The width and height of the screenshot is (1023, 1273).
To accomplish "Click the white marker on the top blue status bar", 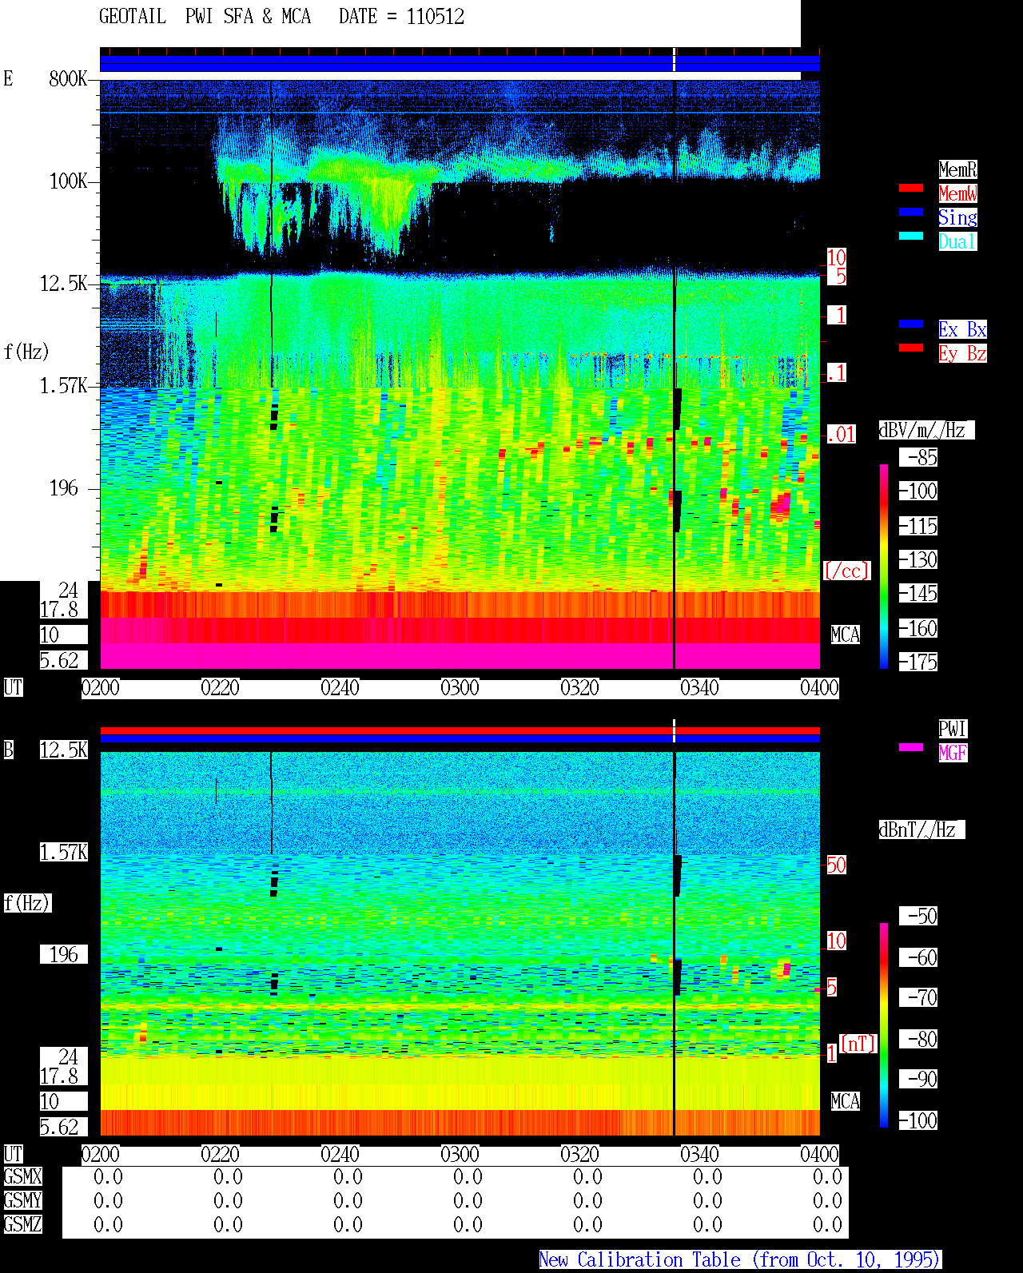I will click(x=675, y=60).
